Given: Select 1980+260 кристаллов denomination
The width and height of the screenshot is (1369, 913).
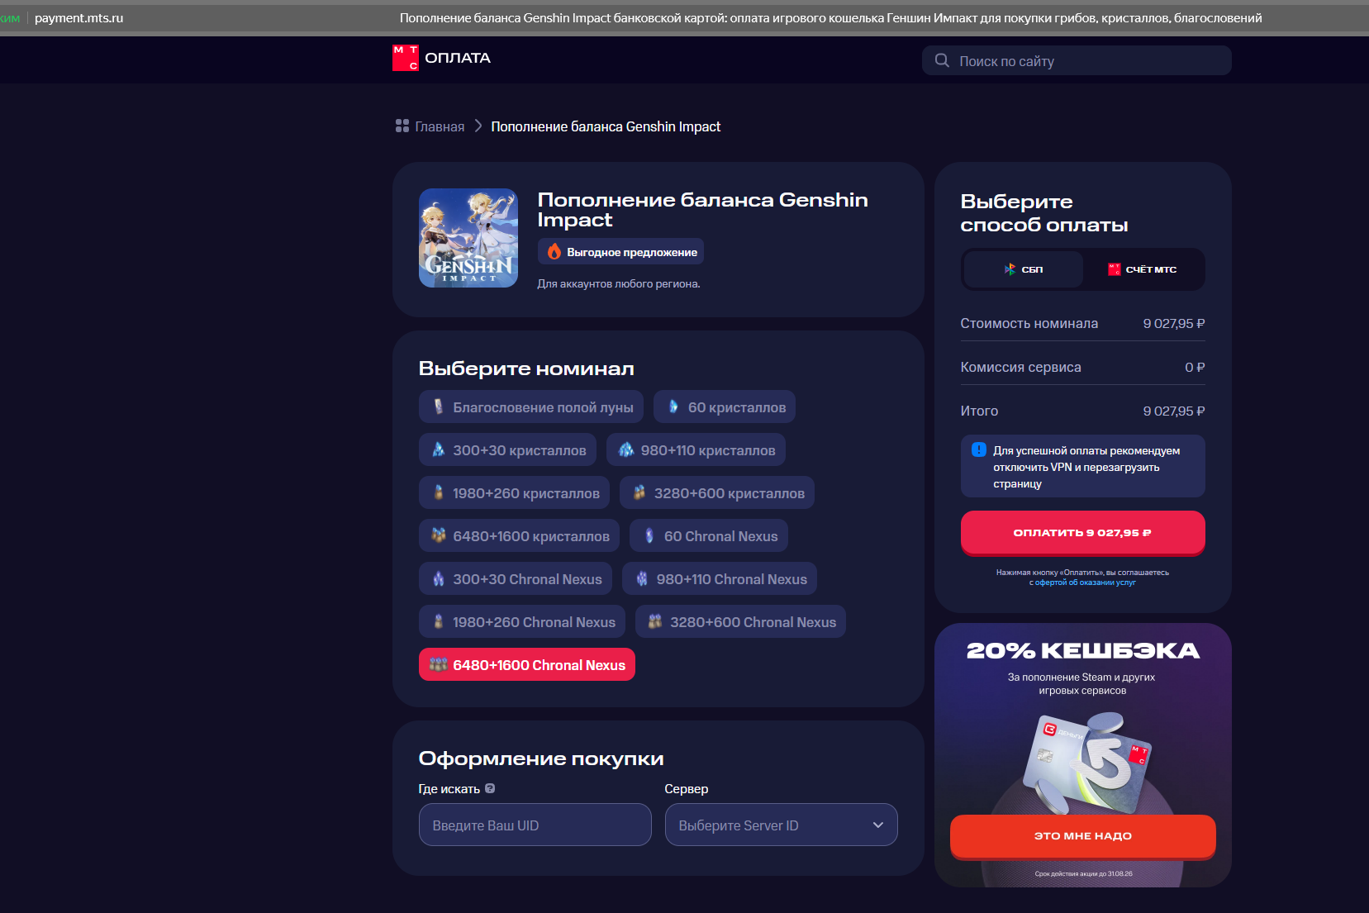Looking at the screenshot, I should [514, 492].
